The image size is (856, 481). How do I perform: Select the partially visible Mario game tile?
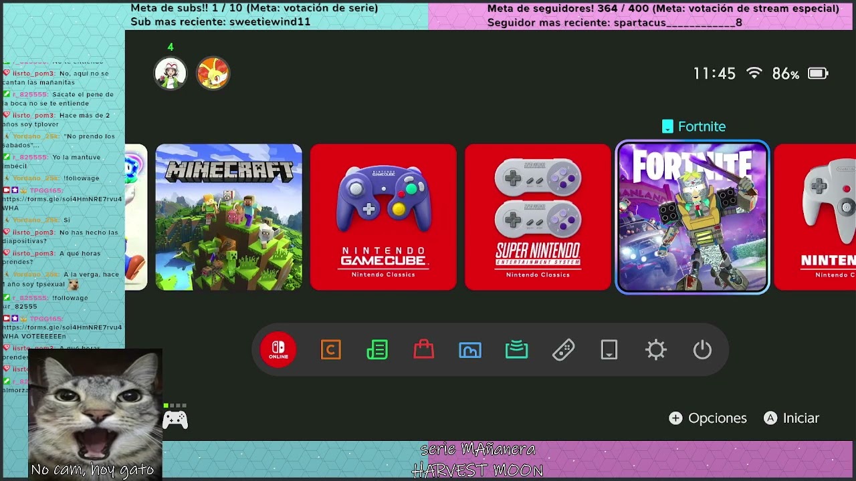[136, 217]
